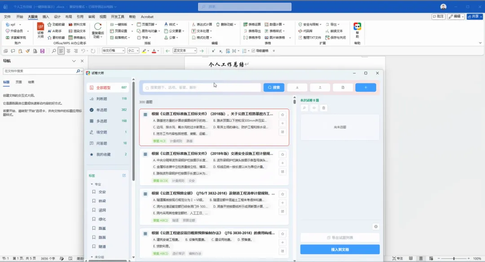
Task: Click the clipboard icon under 本次试卷
Action: [323, 108]
